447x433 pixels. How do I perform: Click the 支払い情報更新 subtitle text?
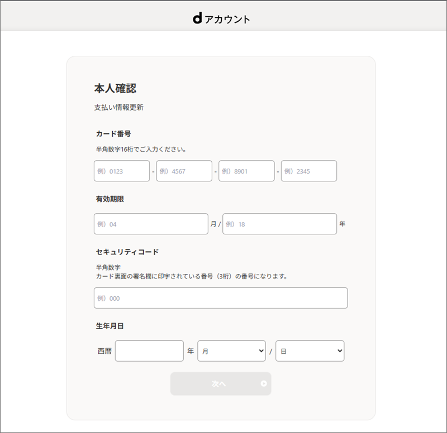click(x=119, y=107)
